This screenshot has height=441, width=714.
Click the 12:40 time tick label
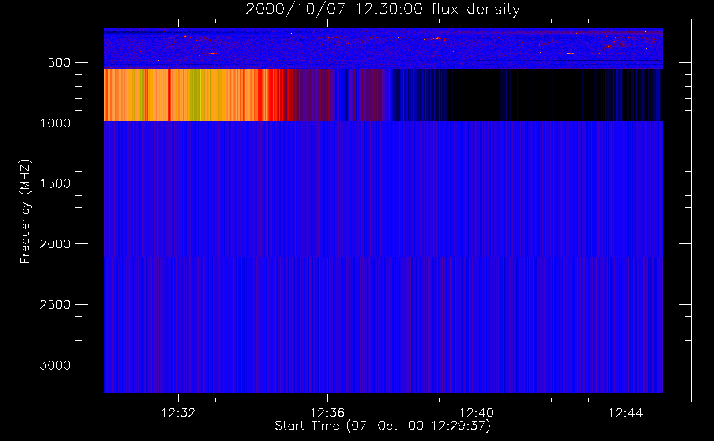click(x=477, y=413)
